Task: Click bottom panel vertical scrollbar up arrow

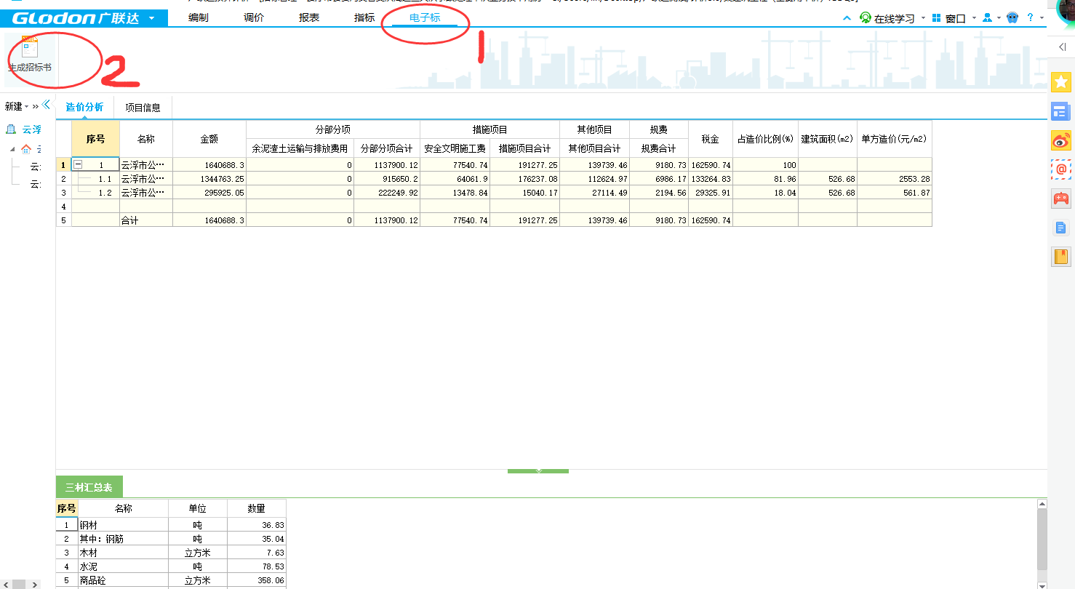Action: pos(1042,503)
